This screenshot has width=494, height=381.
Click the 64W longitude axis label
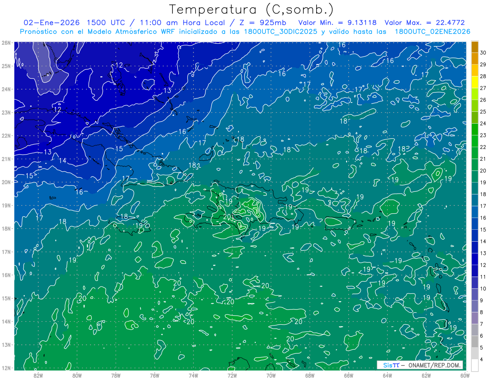387,375
